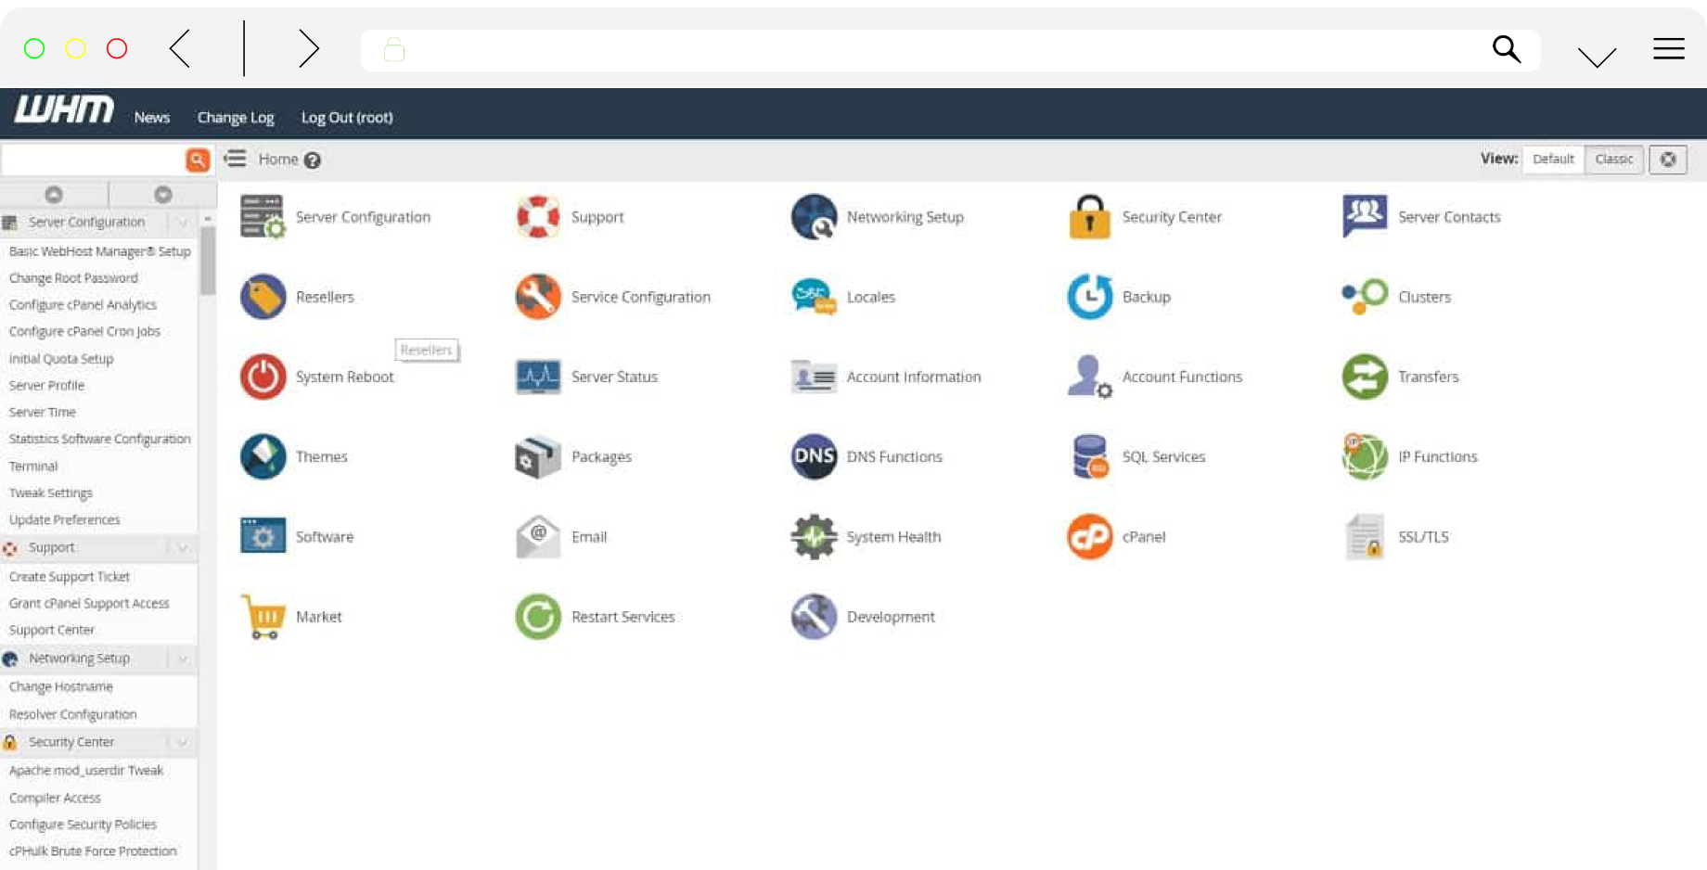Click the System Reboot power icon
The height and width of the screenshot is (870, 1707).
click(263, 377)
